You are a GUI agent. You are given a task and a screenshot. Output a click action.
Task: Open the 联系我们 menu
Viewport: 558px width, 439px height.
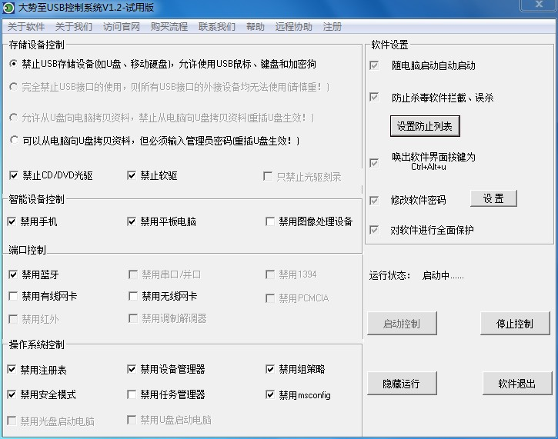pyautogui.click(x=217, y=27)
